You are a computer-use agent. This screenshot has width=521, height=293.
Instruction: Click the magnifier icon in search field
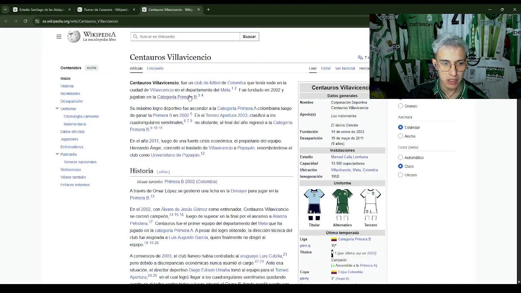pyautogui.click(x=136, y=37)
